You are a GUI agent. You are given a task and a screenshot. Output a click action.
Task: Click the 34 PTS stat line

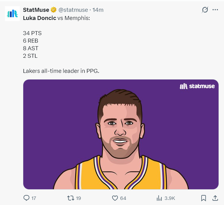point(32,33)
